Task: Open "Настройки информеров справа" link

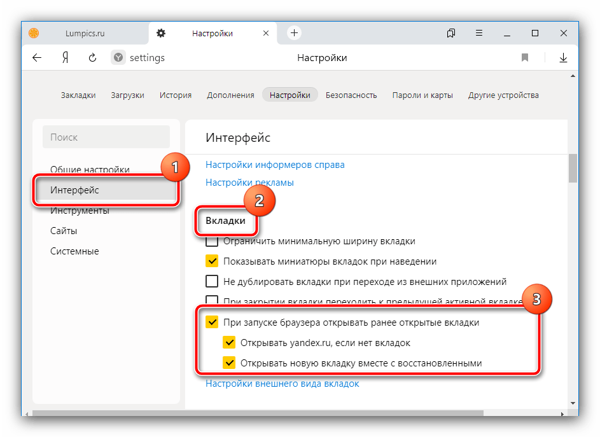Action: [x=275, y=165]
